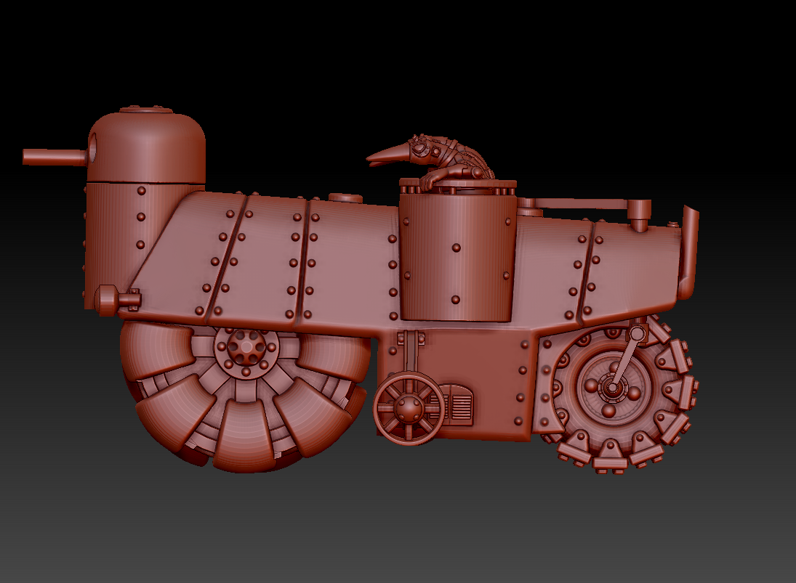Viewport: 796px width, 583px height.
Task: Select the creature's pointed beak
Action: pyautogui.click(x=387, y=155)
